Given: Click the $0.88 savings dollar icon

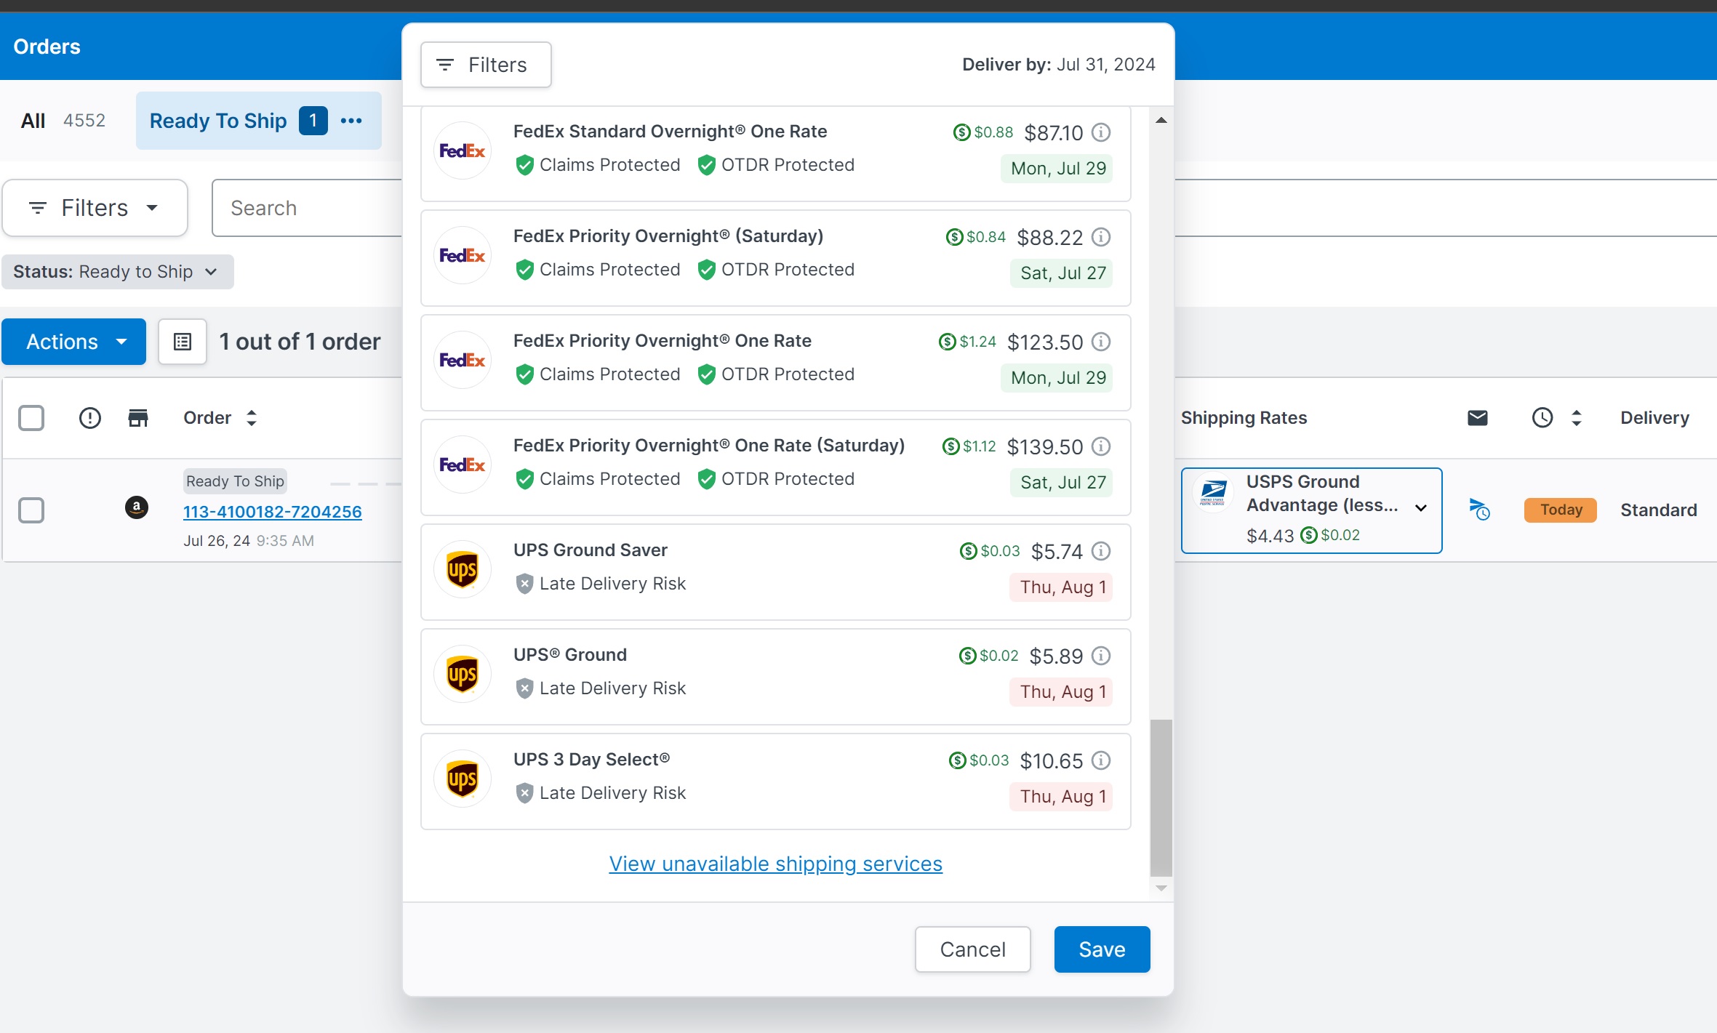Looking at the screenshot, I should point(961,132).
